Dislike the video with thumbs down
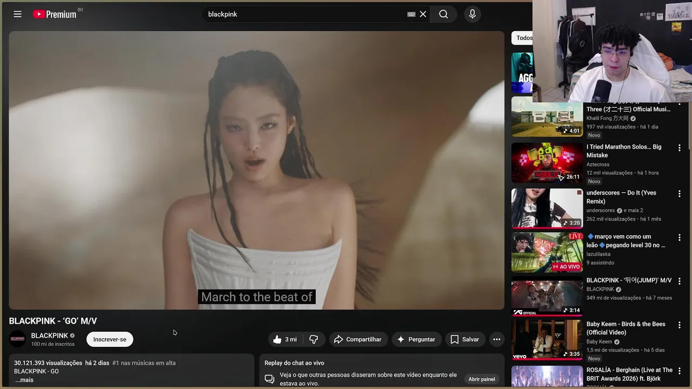The height and width of the screenshot is (389, 692). pos(314,339)
